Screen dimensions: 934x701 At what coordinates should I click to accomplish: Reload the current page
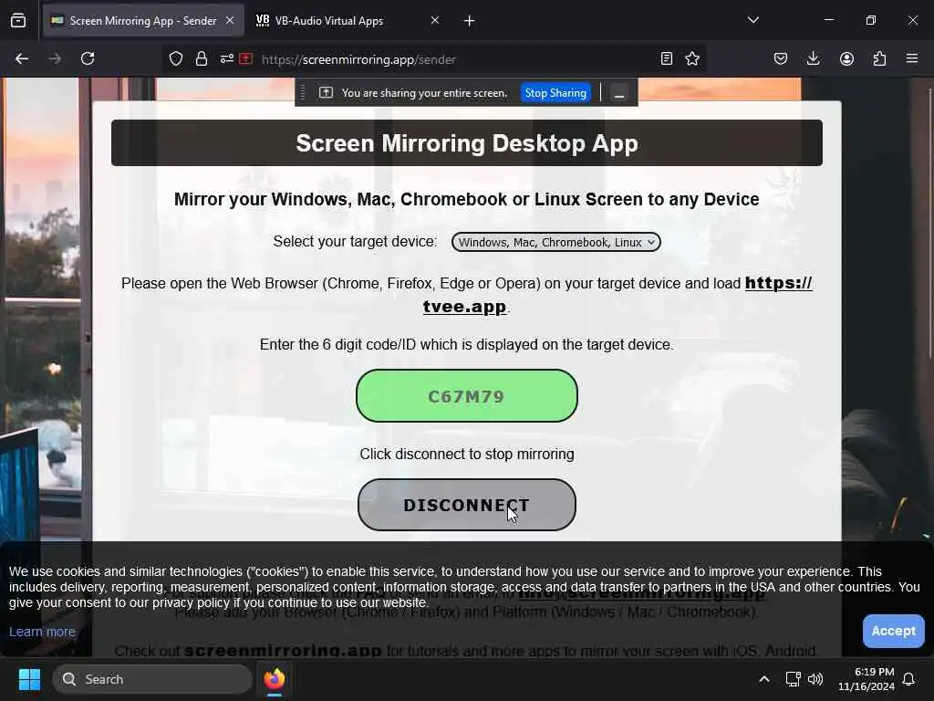click(x=88, y=59)
